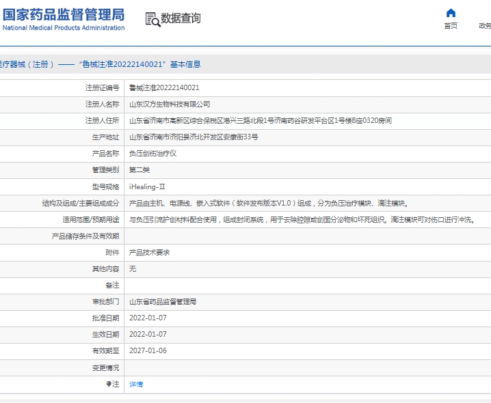
Task: Click the 基本信息 page title bar text
Action: tap(185, 64)
